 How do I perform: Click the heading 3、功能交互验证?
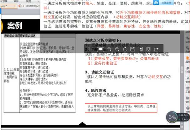point(100,72)
